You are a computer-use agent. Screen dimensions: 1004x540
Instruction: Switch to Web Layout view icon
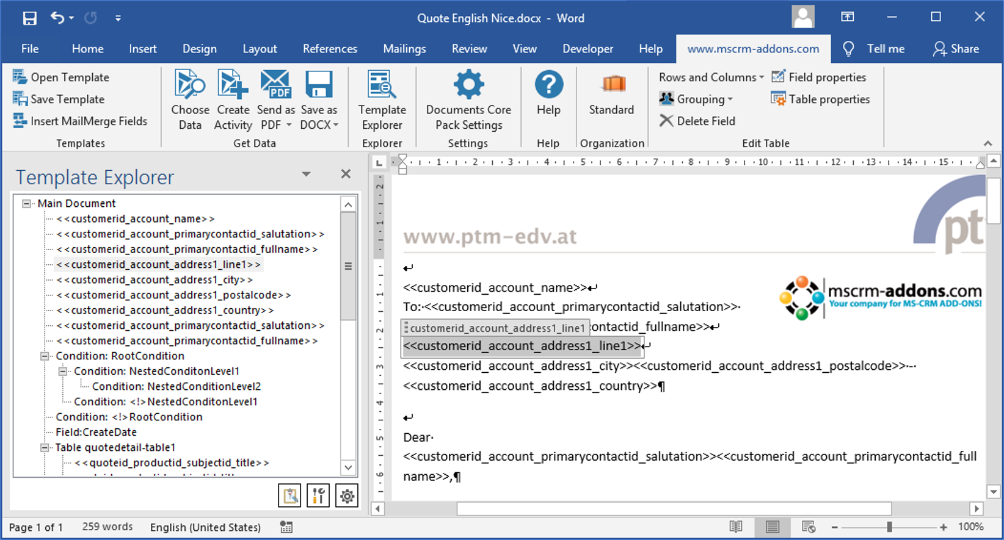(809, 527)
